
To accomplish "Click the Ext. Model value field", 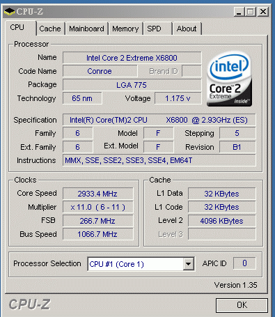I will (158, 147).
